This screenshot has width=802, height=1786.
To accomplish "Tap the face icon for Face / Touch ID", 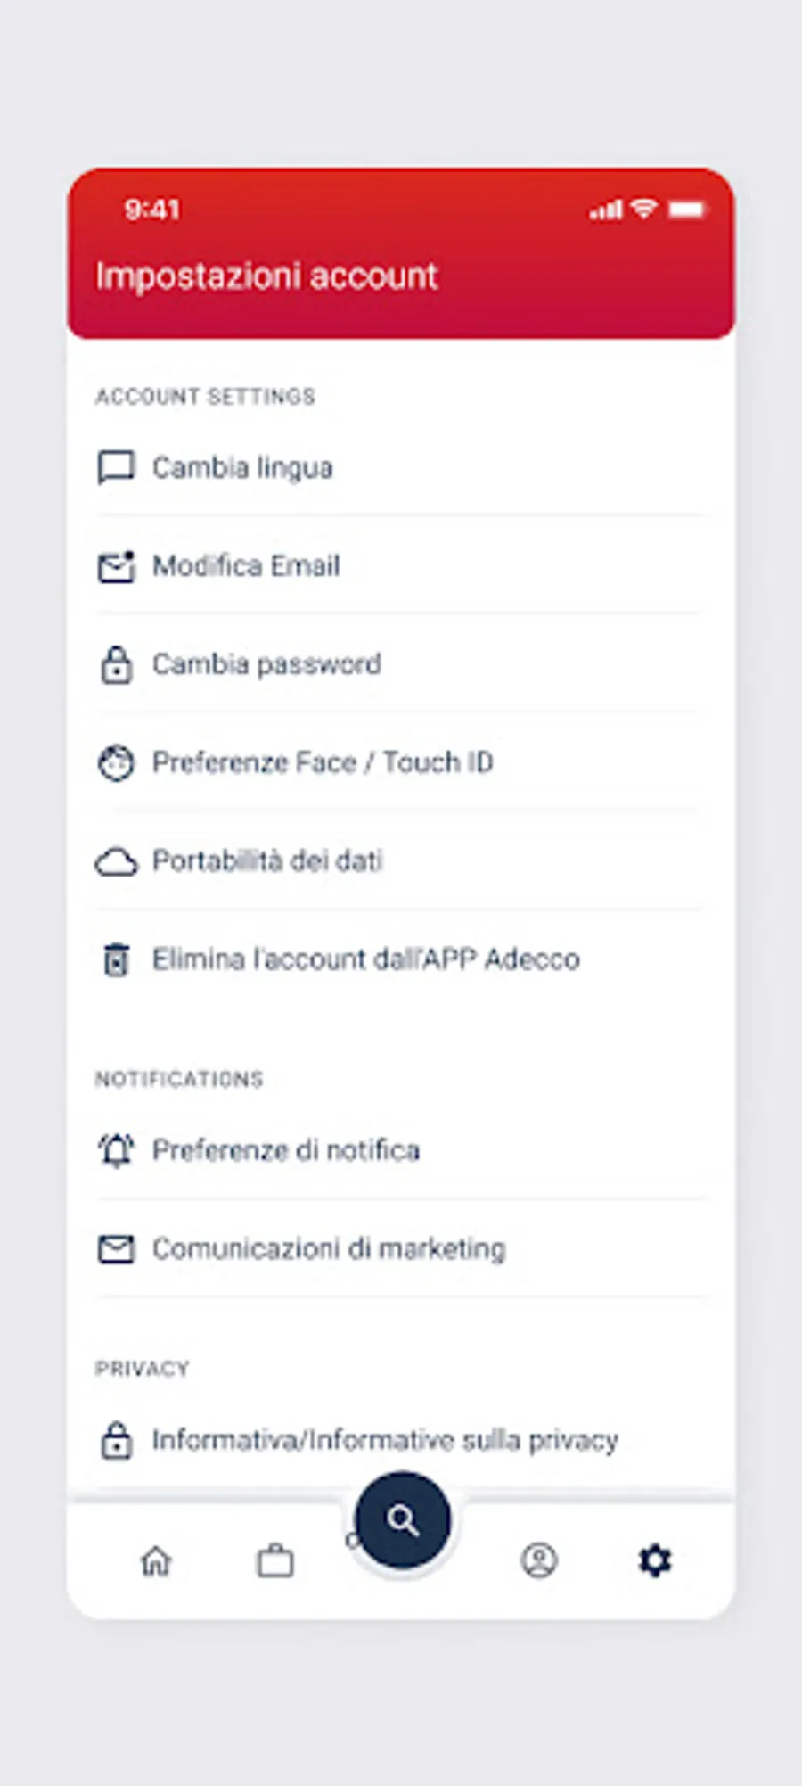I will point(116,763).
